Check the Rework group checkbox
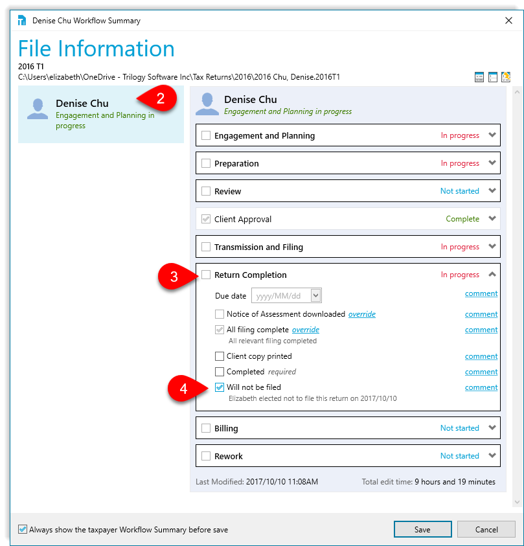The image size is (524, 546). 206,456
